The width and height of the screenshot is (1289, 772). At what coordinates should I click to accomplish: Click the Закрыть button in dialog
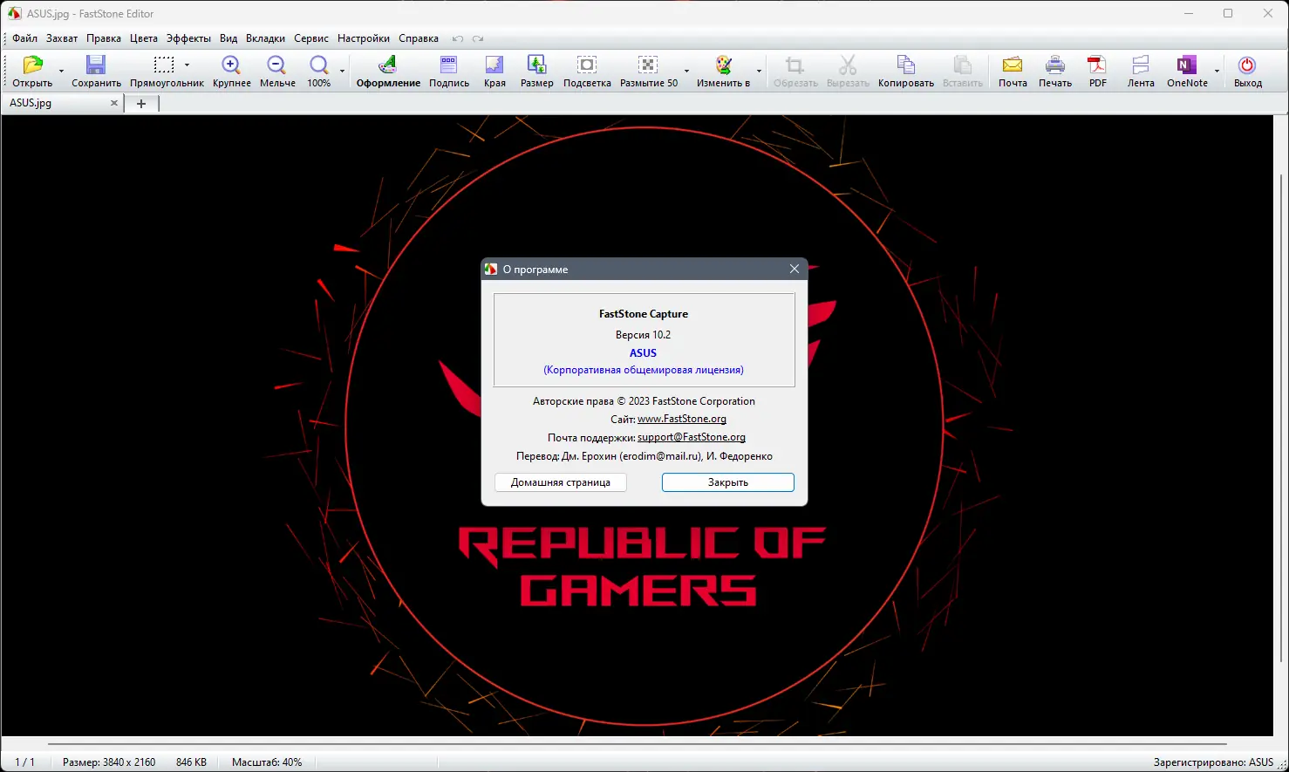tap(728, 482)
